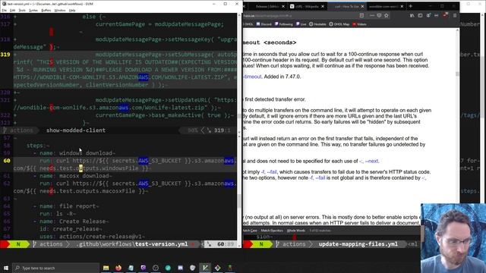Click the Pocket save icon
Screen dimensions: 486x273
click(x=379, y=15)
